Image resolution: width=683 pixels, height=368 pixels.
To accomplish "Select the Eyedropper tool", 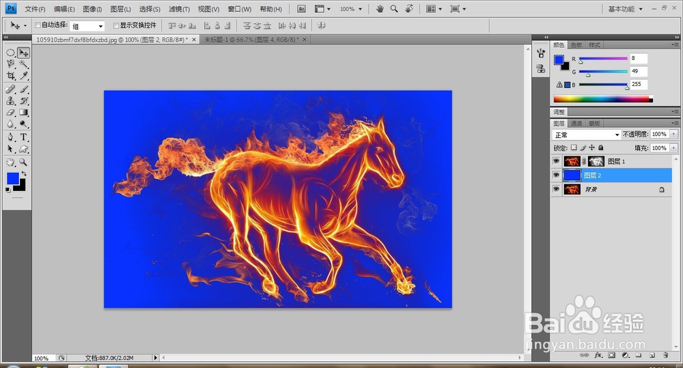I will [x=23, y=76].
